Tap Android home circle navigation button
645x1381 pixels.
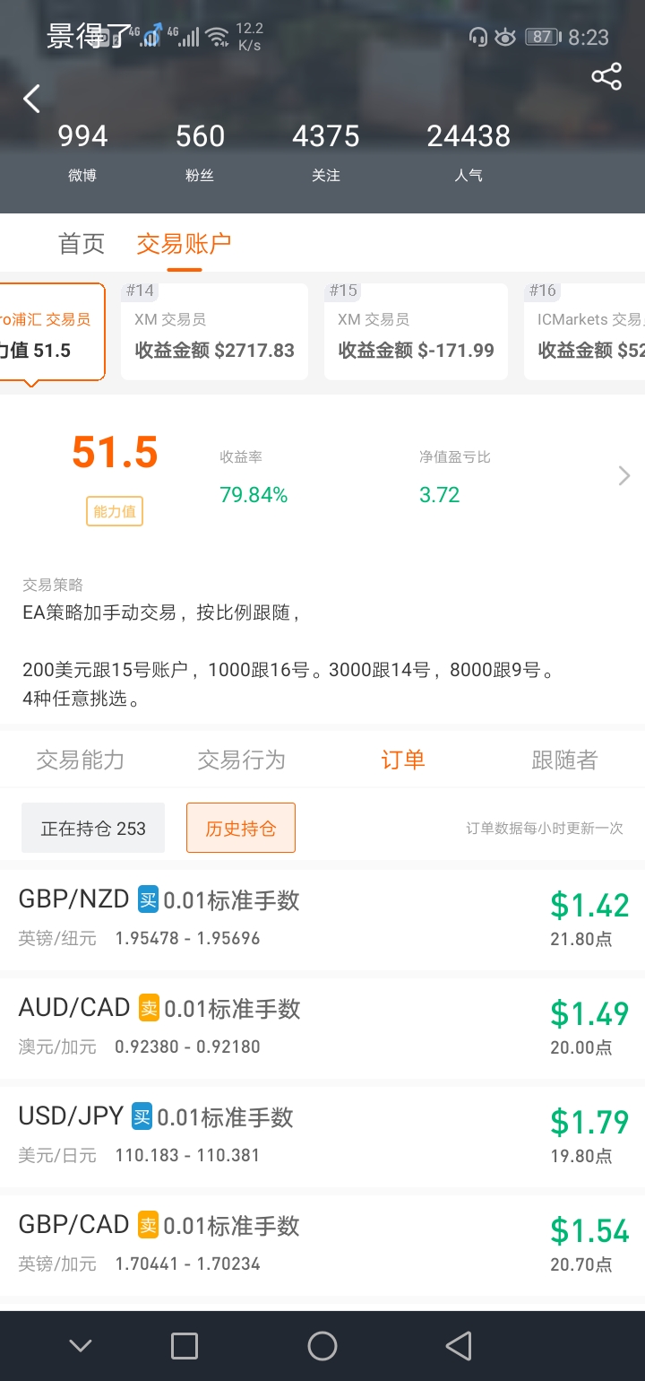[322, 1345]
